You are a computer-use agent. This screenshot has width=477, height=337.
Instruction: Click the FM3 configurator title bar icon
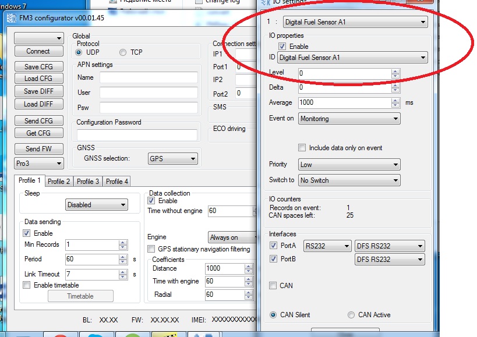click(x=10, y=18)
